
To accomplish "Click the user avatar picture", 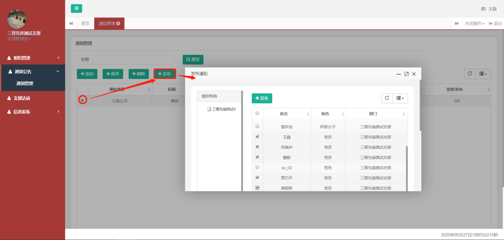I will [x=17, y=19].
